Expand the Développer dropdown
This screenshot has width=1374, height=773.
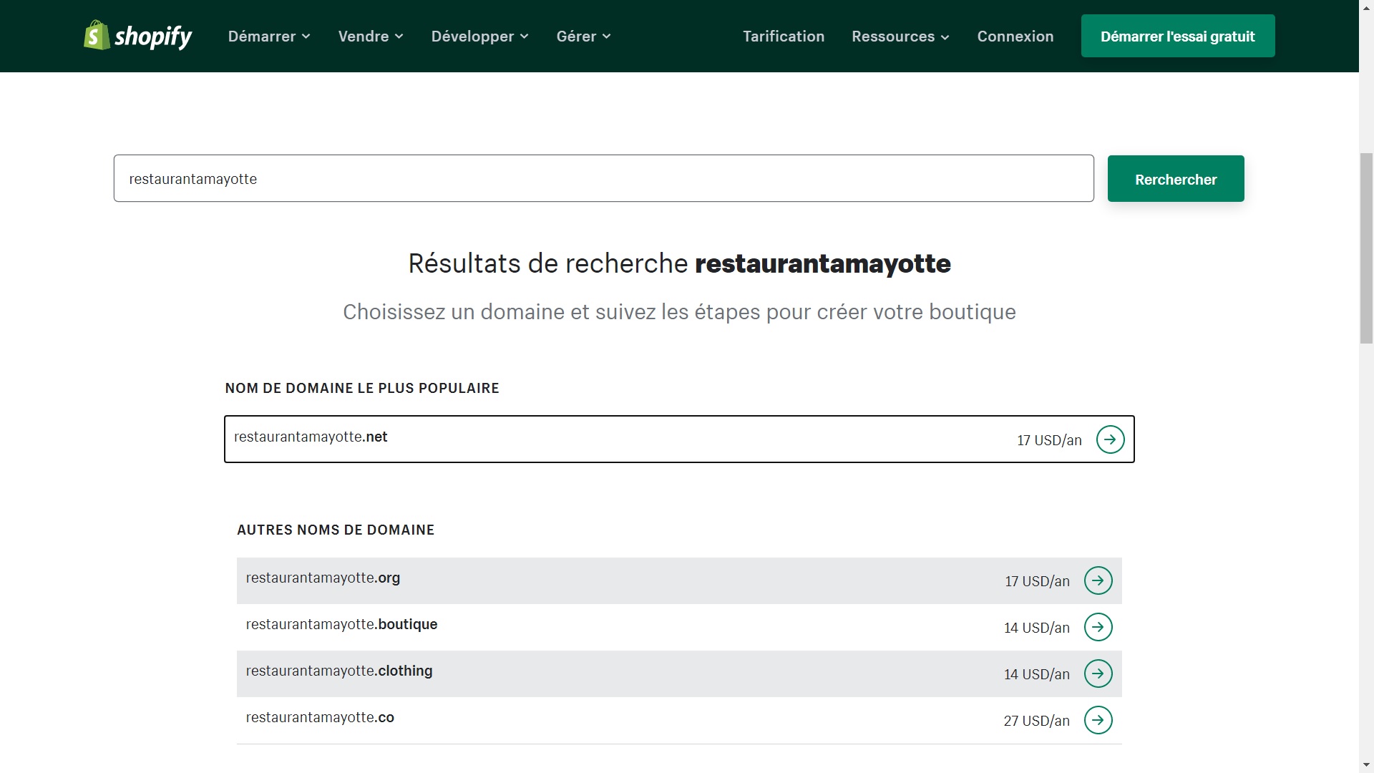click(479, 36)
